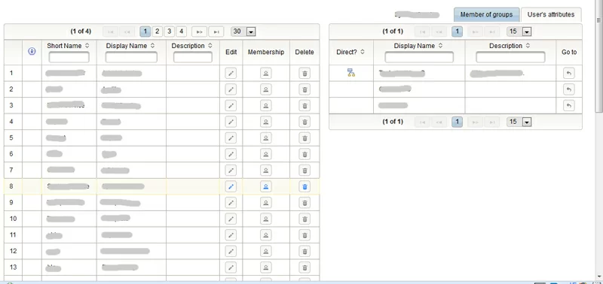Switch to Member of groups tab
The image size is (603, 284).
tap(486, 14)
